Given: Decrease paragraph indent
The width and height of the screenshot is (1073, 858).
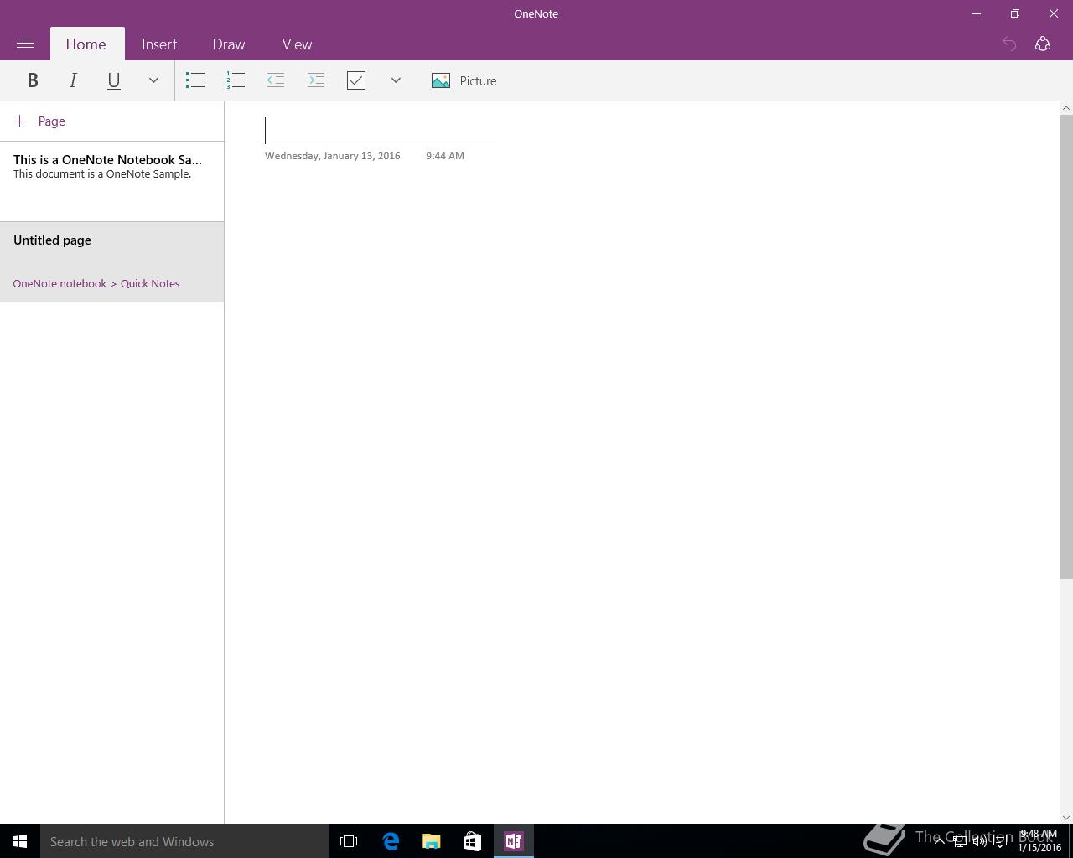Looking at the screenshot, I should (276, 80).
